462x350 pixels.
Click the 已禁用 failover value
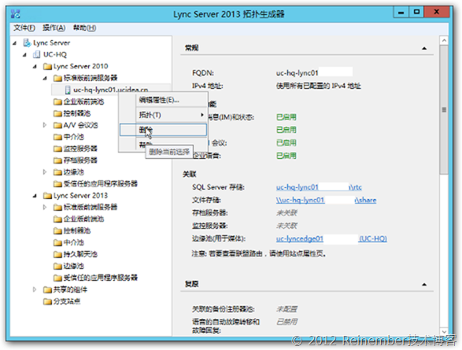[x=286, y=322]
